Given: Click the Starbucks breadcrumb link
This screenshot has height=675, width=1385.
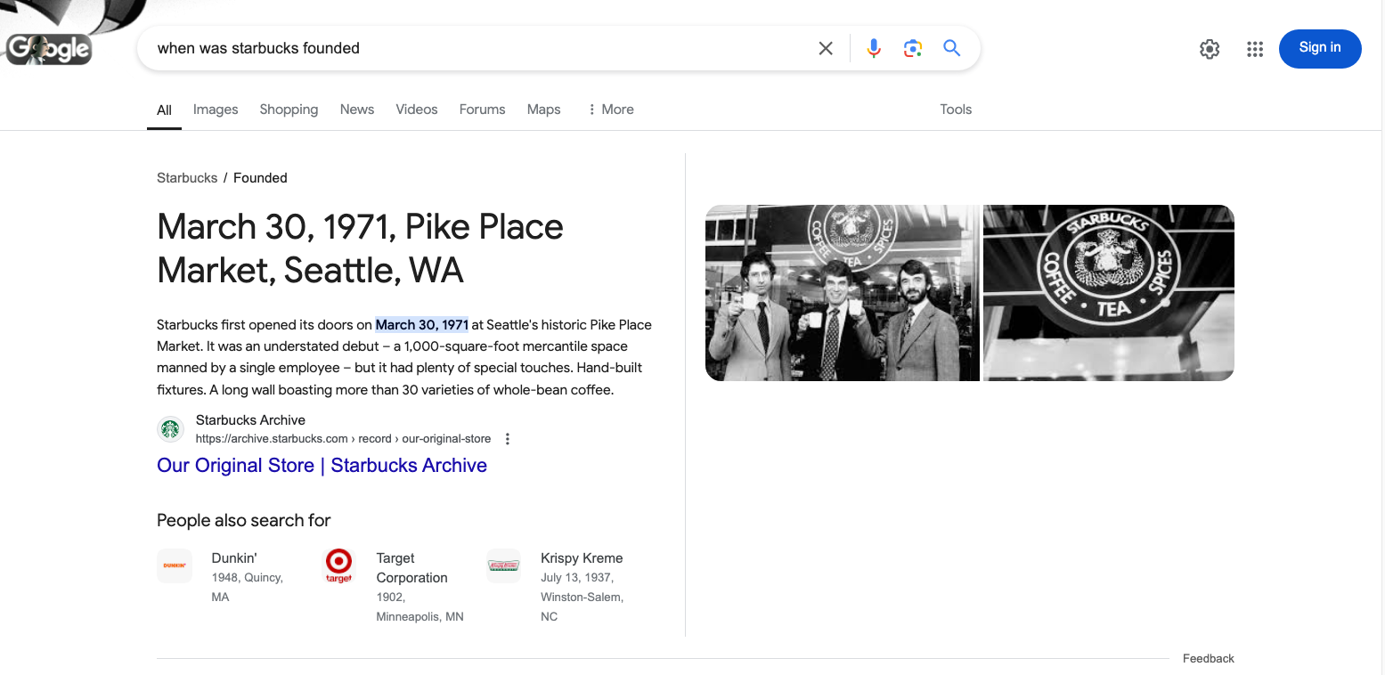Looking at the screenshot, I should (x=187, y=178).
